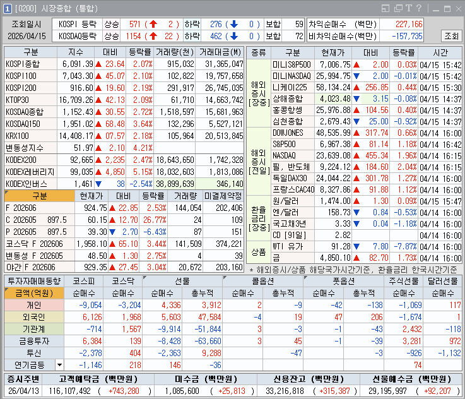Expand the 연기금등 investor dropdown arrow
Viewport: 465px width, 399px height.
[x=59, y=365]
